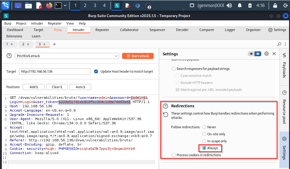Select Intruder attack tab 1
Image resolution: width=290 pixels, height=169 pixels.
(x=7, y=44)
